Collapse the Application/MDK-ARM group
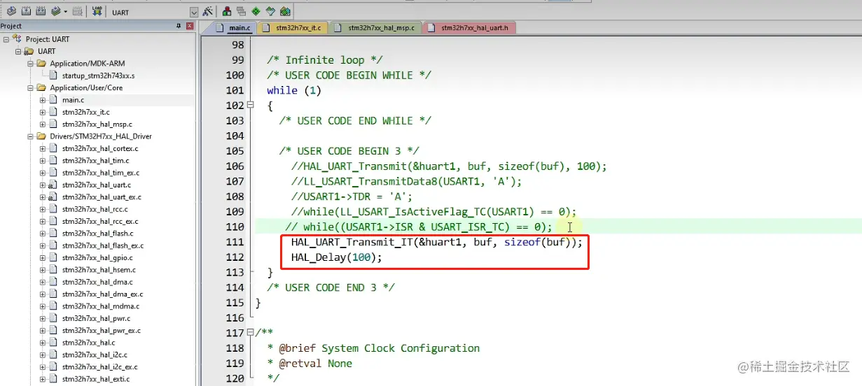 click(x=31, y=64)
